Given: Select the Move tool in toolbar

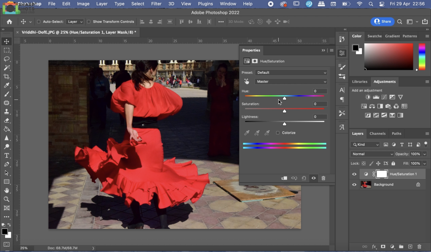Looking at the screenshot, I should [7, 41].
